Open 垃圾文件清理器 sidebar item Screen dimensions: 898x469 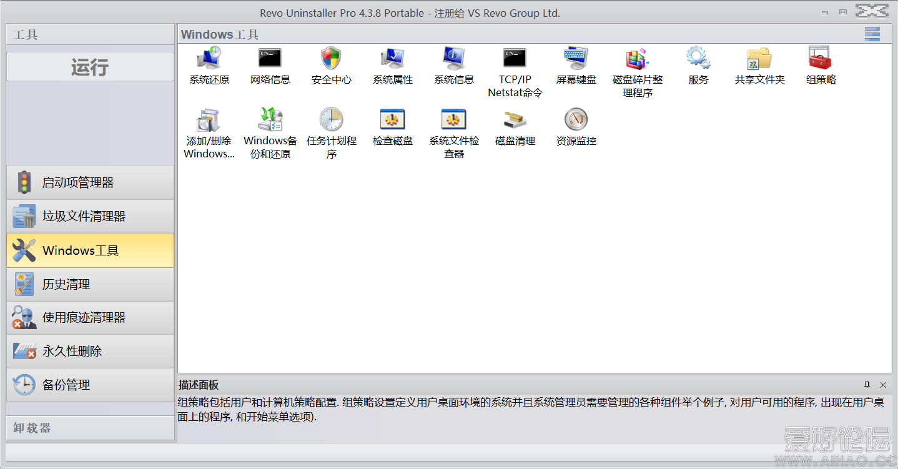(x=90, y=217)
